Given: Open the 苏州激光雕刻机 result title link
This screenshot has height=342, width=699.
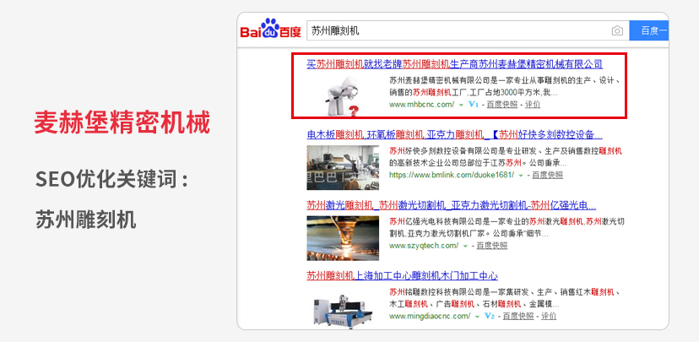Looking at the screenshot, I should click(x=451, y=205).
